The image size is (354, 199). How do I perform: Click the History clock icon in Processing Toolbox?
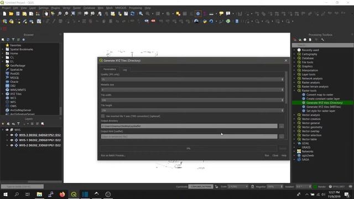click(305, 40)
